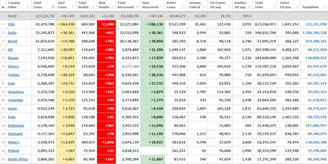The height and width of the screenshot is (164, 328).
Task: Sort by Total Tests column
Action: (265, 5)
